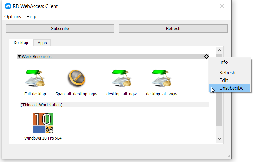This screenshot has width=255, height=162.
Task: Open the Full desktop connection icon
Action: [35, 78]
